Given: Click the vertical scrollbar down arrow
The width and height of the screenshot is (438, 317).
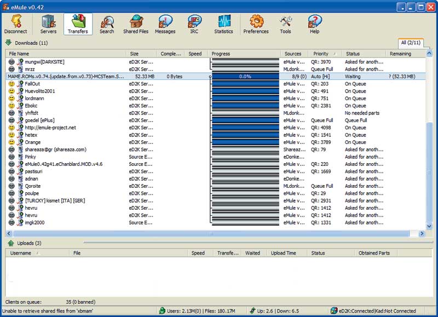Looking at the screenshot, I should 429,226.
